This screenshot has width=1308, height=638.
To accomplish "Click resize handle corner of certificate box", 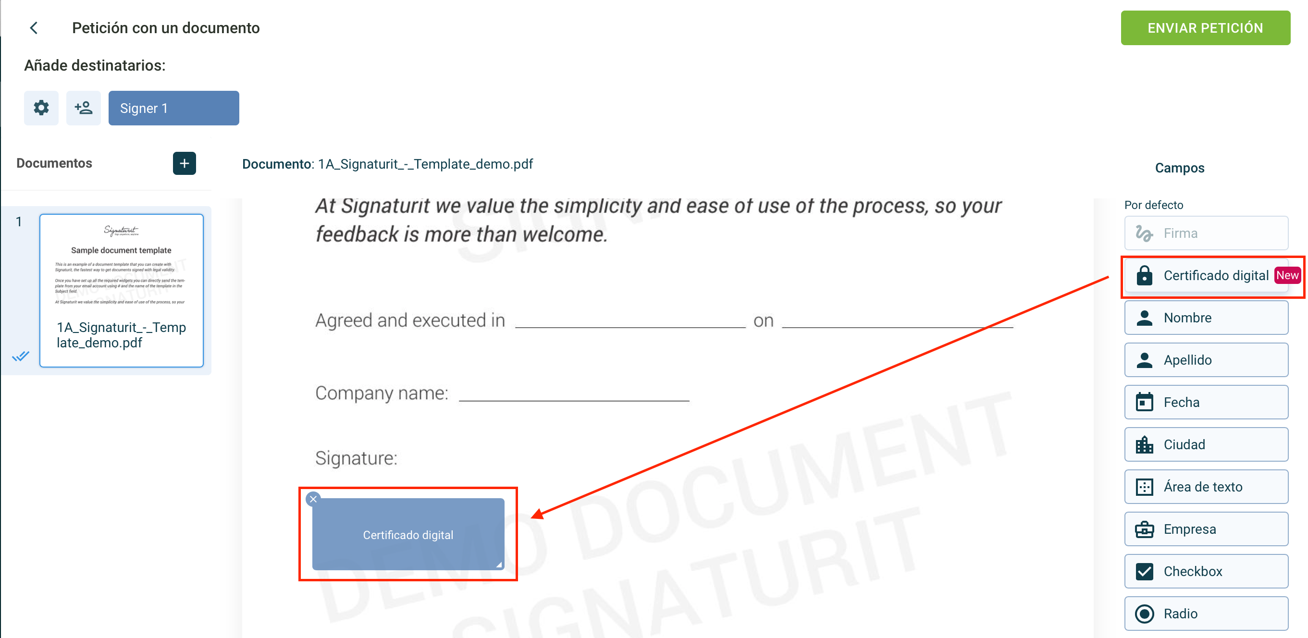I will (499, 564).
